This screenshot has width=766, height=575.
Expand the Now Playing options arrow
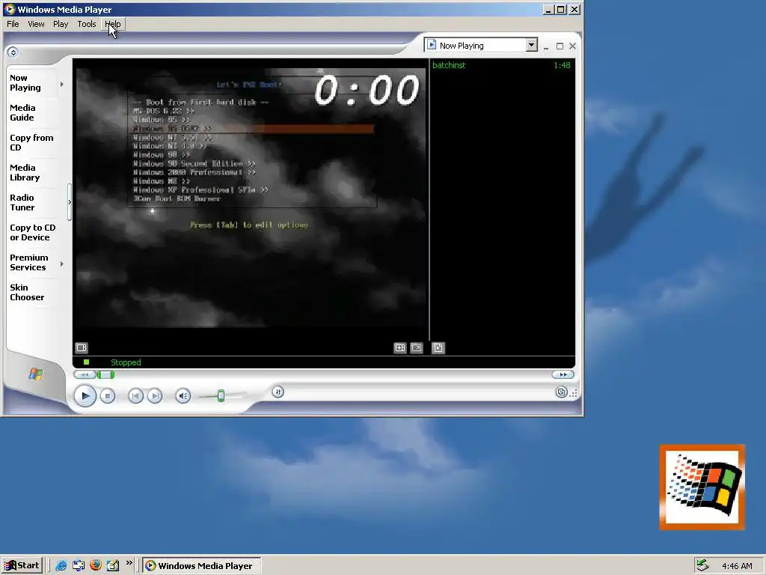[62, 84]
